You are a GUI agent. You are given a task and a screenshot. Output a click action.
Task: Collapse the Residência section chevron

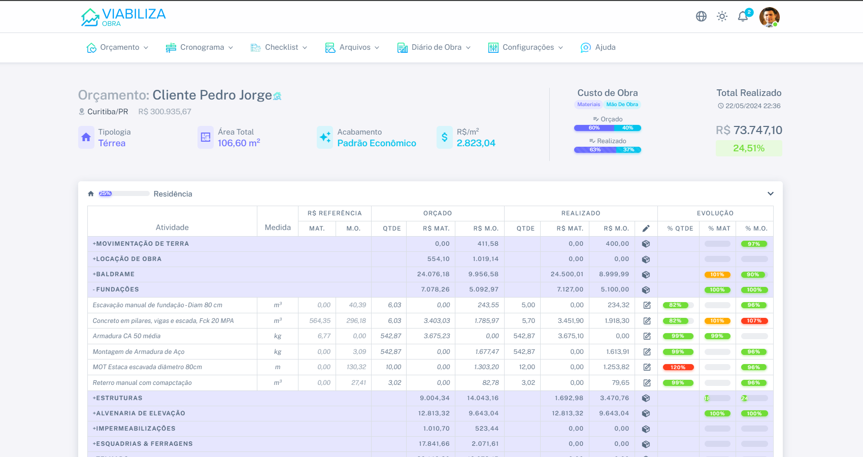pyautogui.click(x=770, y=193)
